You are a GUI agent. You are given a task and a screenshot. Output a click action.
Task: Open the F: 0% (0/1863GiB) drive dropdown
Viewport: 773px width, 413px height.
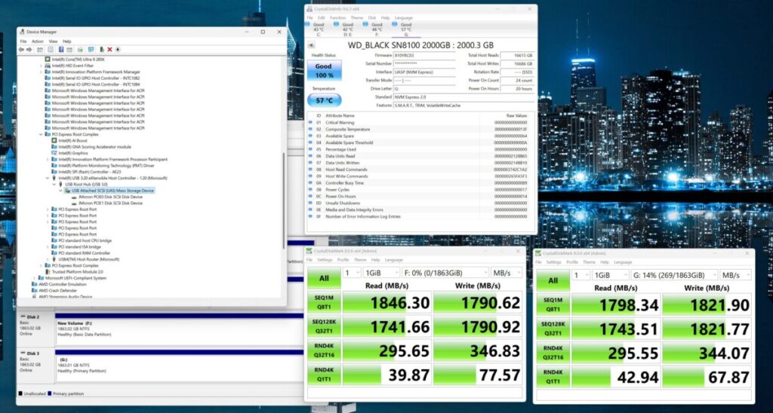coord(445,273)
